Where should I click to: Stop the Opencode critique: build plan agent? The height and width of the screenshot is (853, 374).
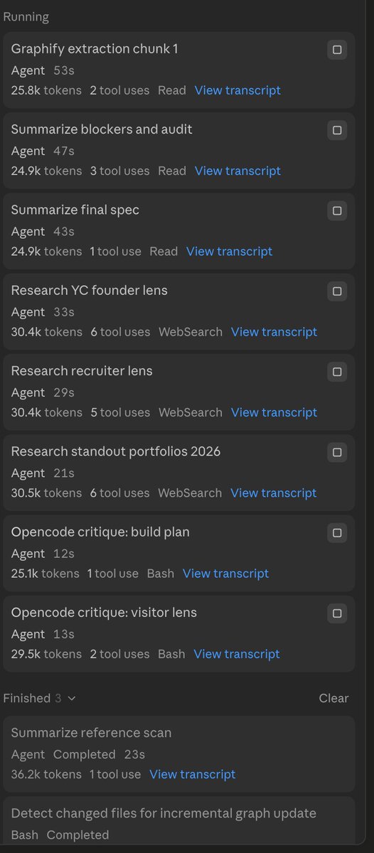[337, 532]
